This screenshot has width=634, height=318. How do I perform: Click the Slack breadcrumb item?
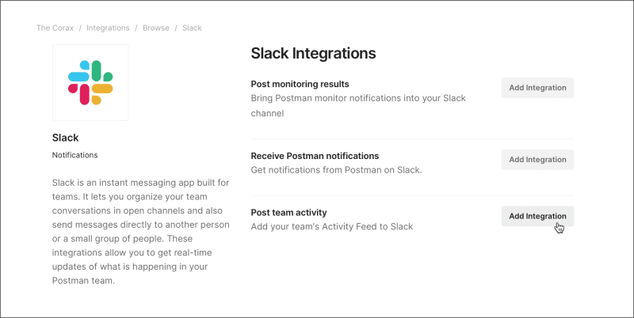(x=192, y=28)
